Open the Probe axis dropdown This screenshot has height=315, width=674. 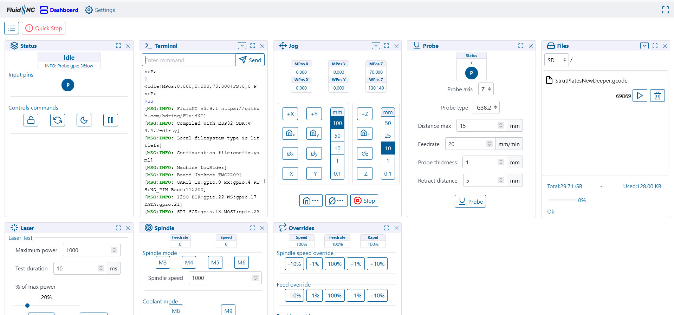click(486, 89)
